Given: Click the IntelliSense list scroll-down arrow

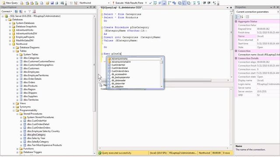Looking at the screenshot, I should (x=161, y=86).
